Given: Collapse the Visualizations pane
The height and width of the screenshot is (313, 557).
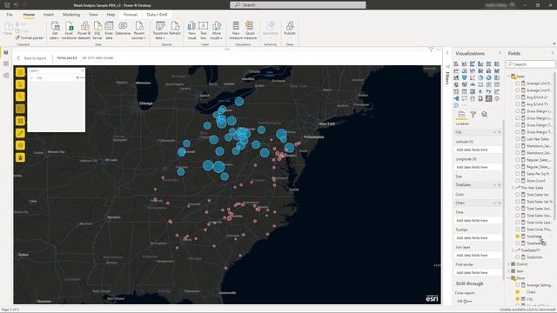Looking at the screenshot, I should 500,53.
